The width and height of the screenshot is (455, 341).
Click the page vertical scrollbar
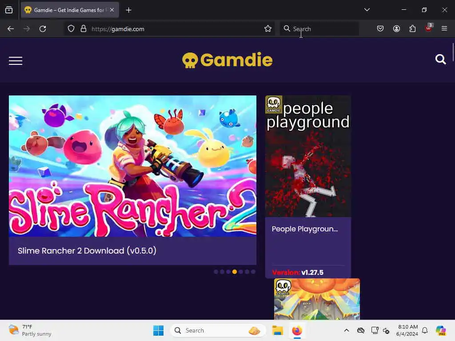[x=453, y=52]
